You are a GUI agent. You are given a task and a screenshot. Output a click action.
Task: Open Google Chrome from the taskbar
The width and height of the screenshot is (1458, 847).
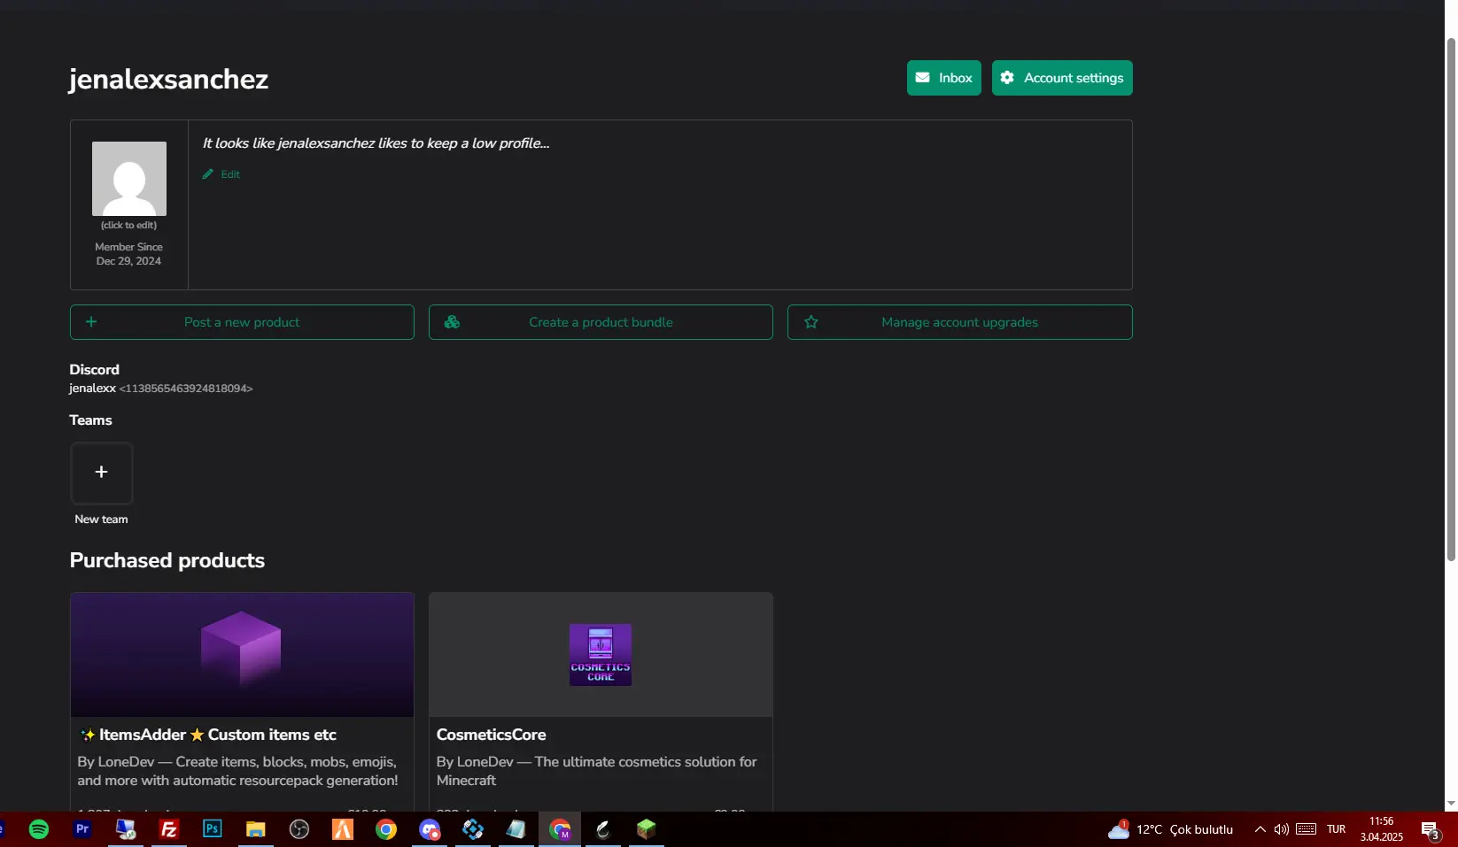click(386, 829)
